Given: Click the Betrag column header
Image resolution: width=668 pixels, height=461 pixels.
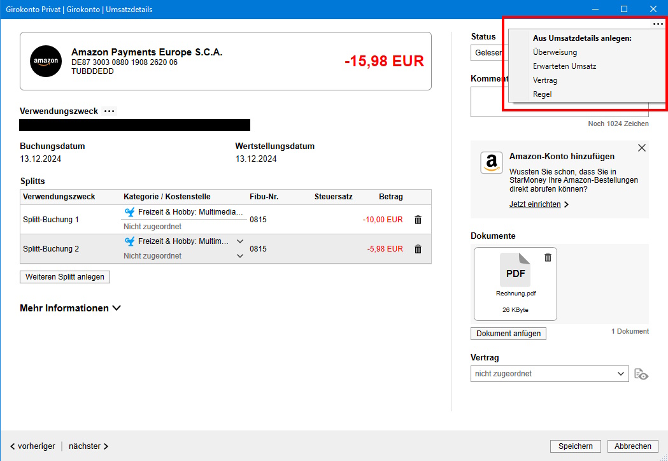Looking at the screenshot, I should tap(390, 197).
